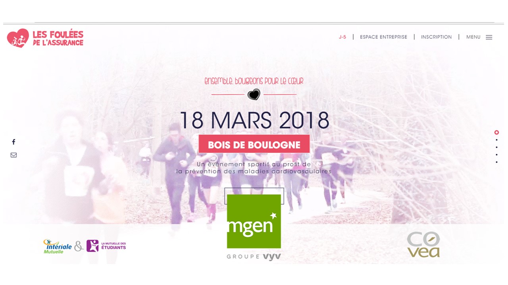The image size is (508, 285).
Task: Select the first active page indicator dot
Action: coord(496,133)
